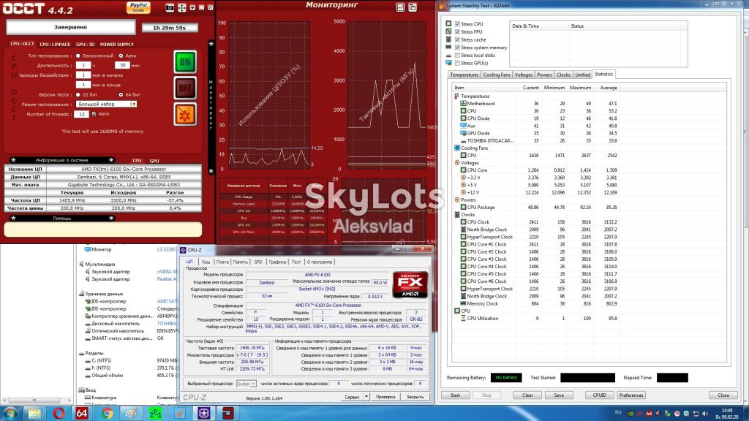This screenshot has height=421, width=749.
Task: Disable the Stress FPU checkbox
Action: [457, 31]
